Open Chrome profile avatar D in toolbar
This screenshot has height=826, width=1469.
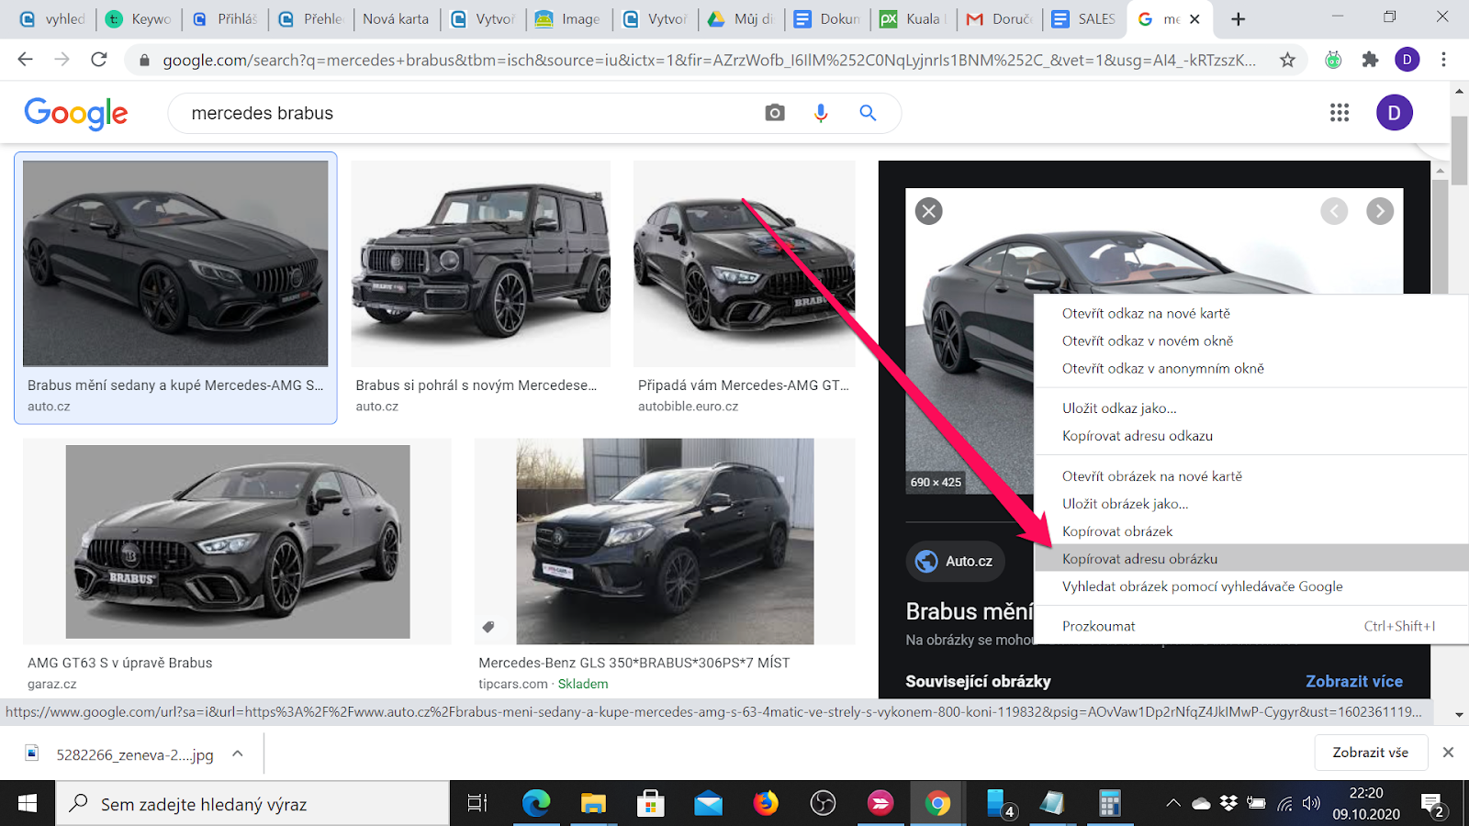pos(1407,60)
